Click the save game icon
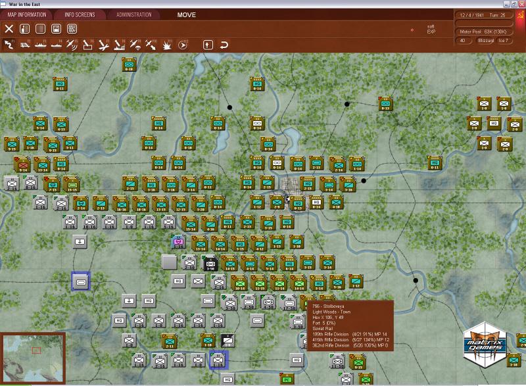 click(56, 29)
